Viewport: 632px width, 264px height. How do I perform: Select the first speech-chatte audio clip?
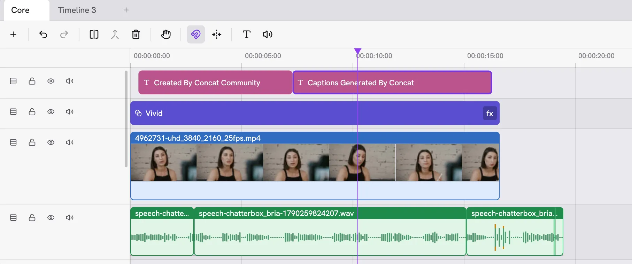click(162, 231)
